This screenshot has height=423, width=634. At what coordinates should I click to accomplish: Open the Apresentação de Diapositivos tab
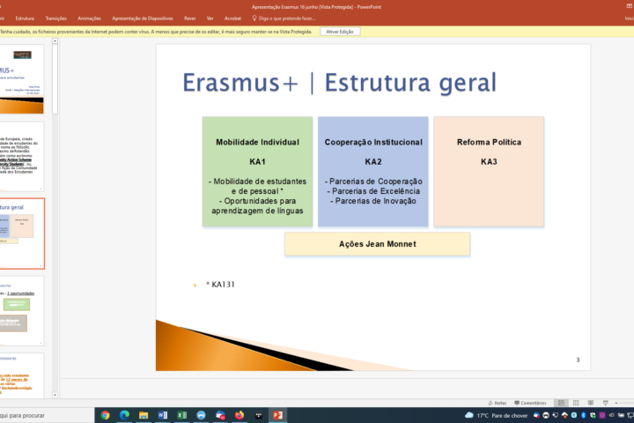[x=143, y=19]
